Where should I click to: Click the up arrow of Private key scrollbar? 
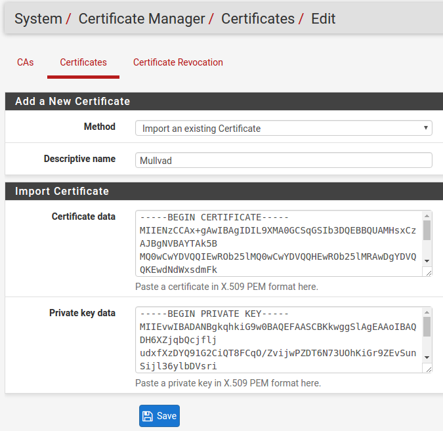click(x=427, y=312)
